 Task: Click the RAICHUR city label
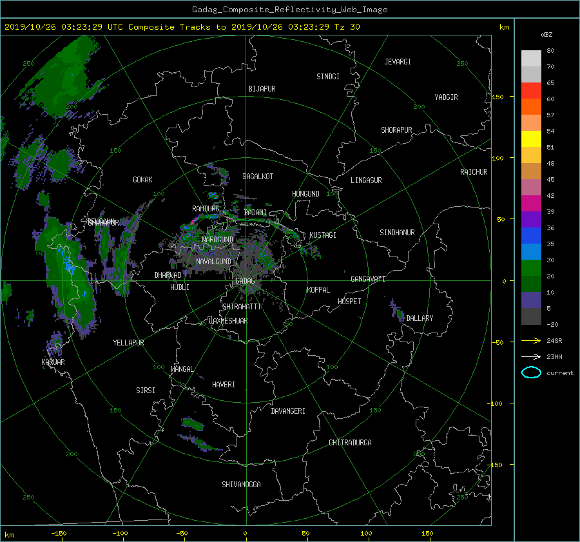point(474,171)
